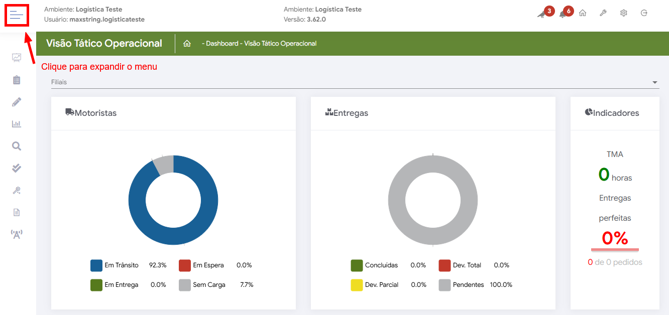Toggle the Em Trânsito blue legend swatch

(96, 265)
